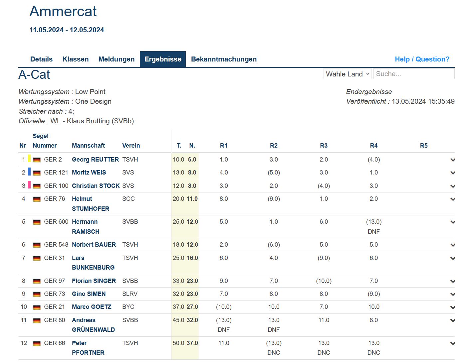Screen dimensions: 472x363
Task: Switch to the Meldungen tab
Action: (x=116, y=59)
